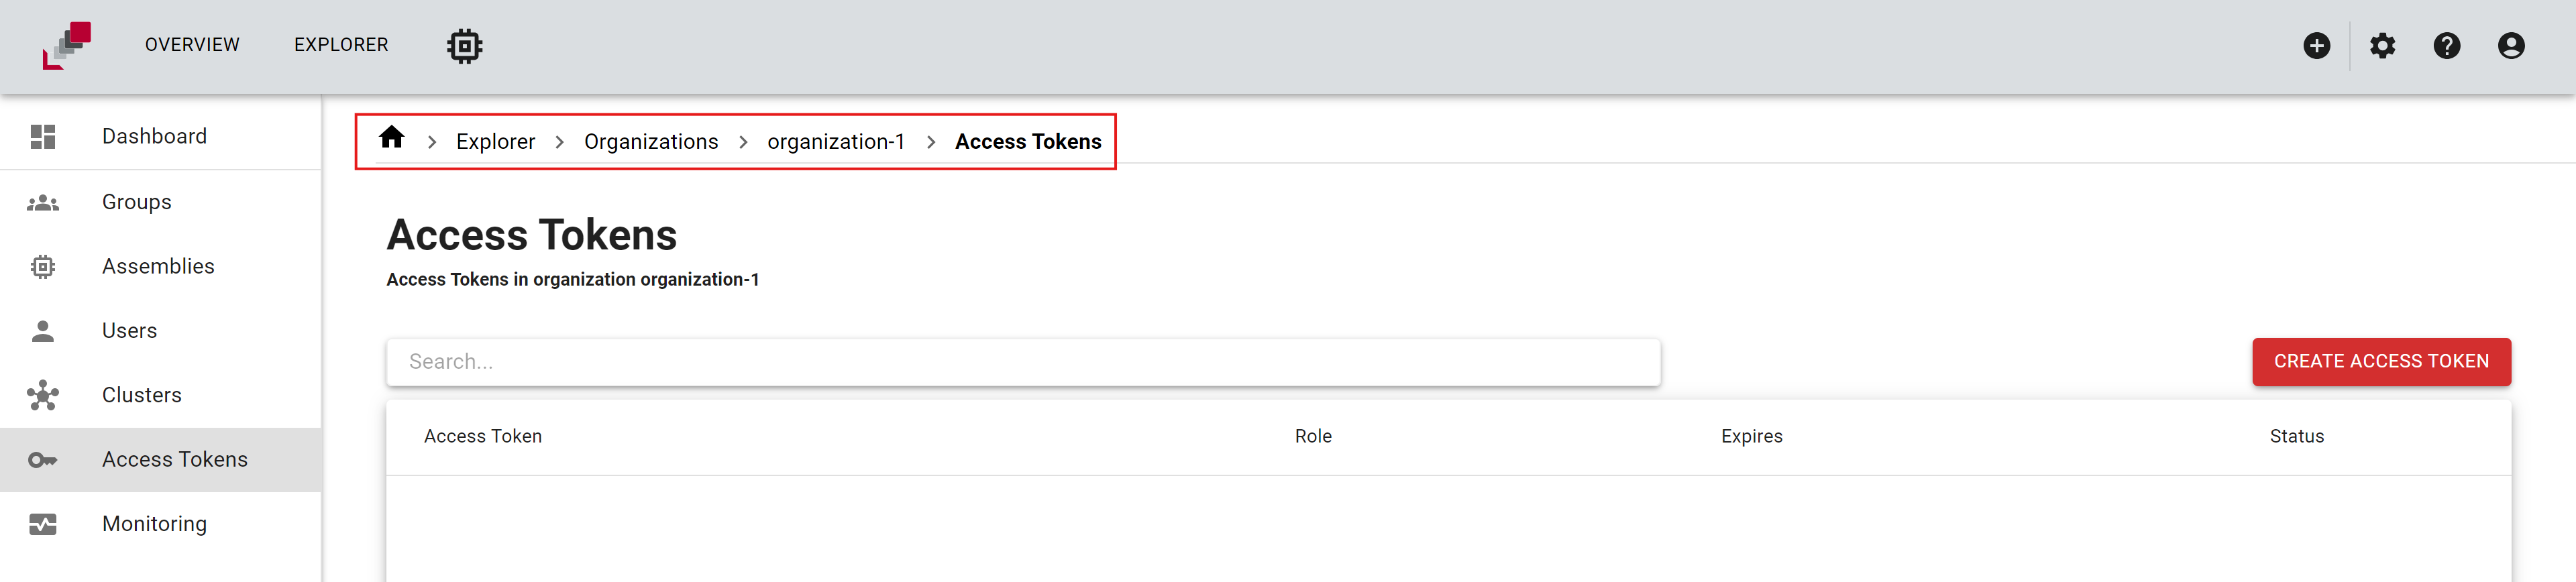Image resolution: width=2576 pixels, height=582 pixels.
Task: Click the Assemblies chip icon in sidebar
Action: point(43,266)
